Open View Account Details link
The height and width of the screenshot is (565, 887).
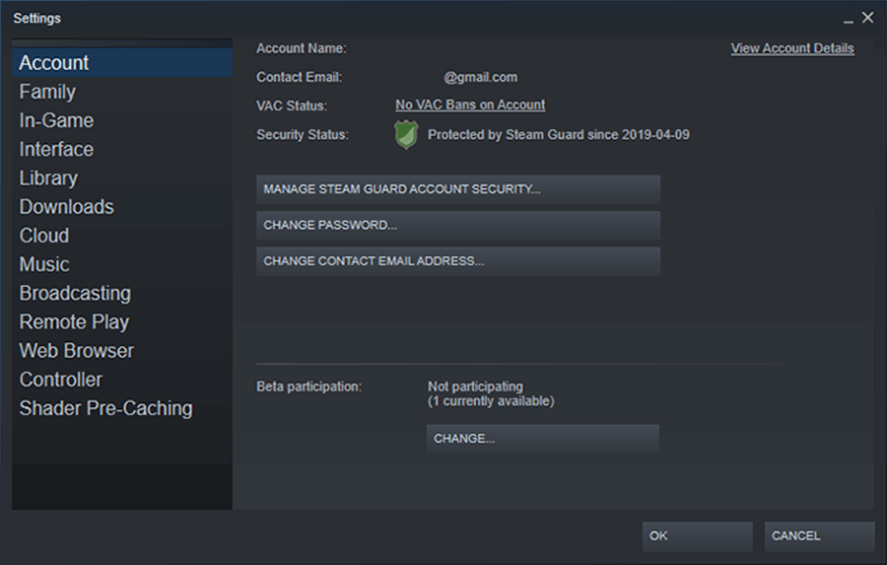tap(792, 48)
